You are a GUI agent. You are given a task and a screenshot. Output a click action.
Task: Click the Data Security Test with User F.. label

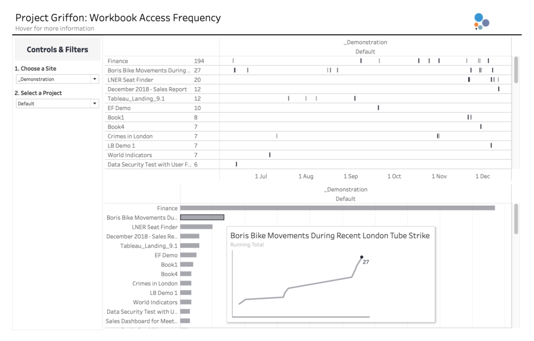(x=149, y=165)
